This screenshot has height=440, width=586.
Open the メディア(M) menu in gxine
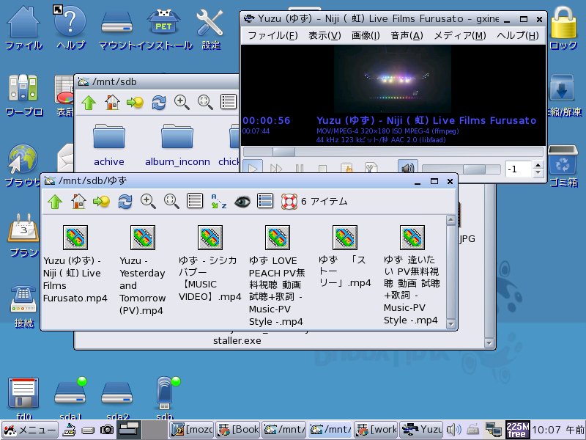point(459,35)
